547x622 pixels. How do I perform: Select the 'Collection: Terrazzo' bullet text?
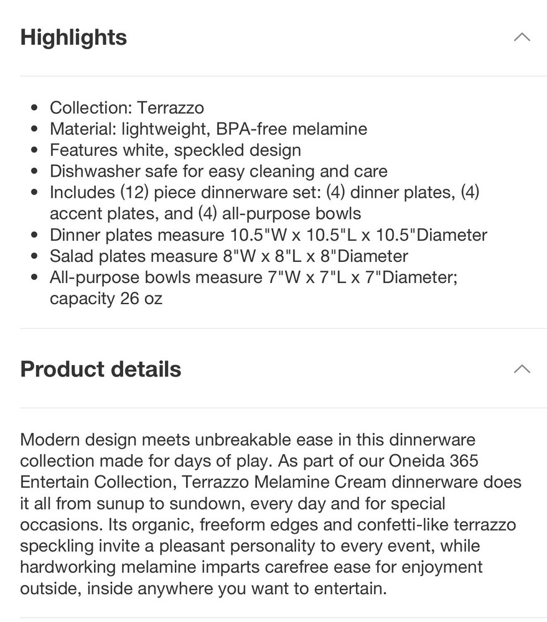click(x=127, y=108)
